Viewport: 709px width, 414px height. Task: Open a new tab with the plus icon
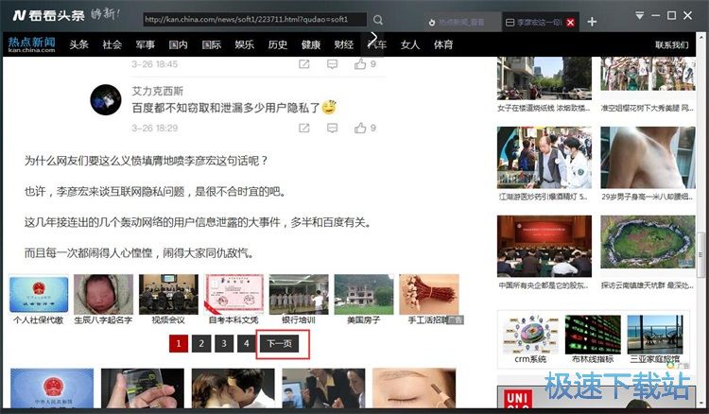[x=592, y=22]
